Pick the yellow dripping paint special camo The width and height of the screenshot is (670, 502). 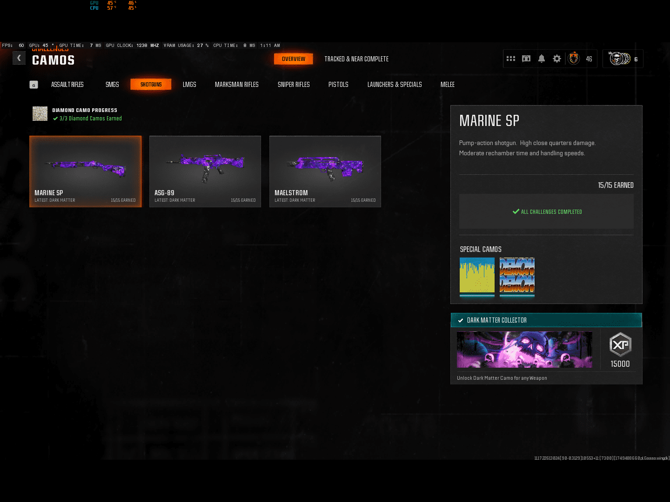477,277
